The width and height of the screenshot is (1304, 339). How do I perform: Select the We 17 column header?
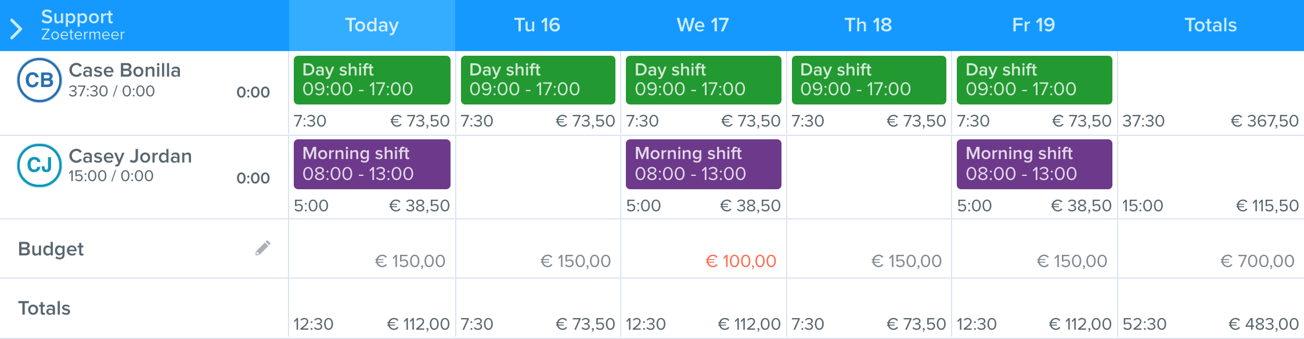pos(703,25)
